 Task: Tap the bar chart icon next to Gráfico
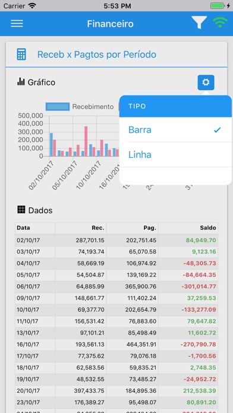tap(21, 82)
